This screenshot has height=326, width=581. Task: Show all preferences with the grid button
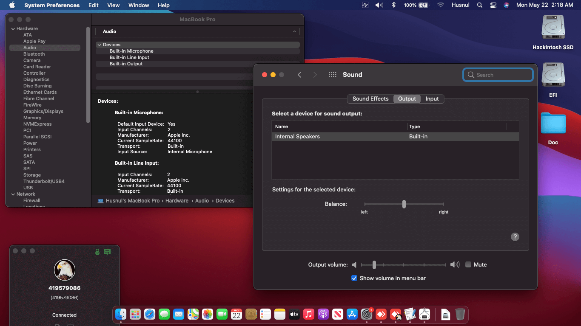coord(333,75)
